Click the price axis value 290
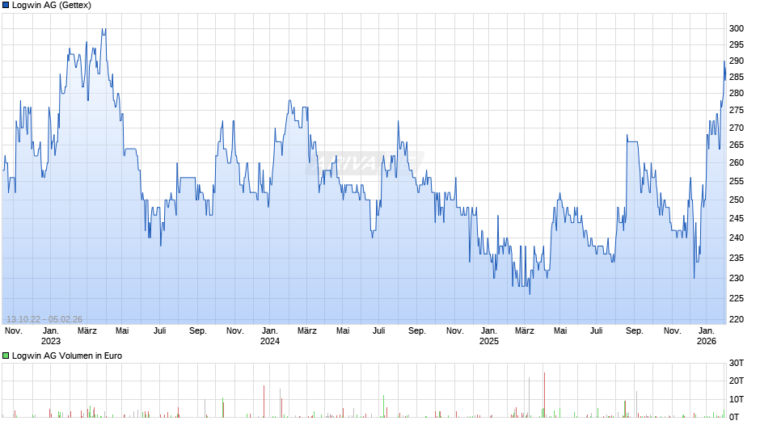 click(737, 61)
